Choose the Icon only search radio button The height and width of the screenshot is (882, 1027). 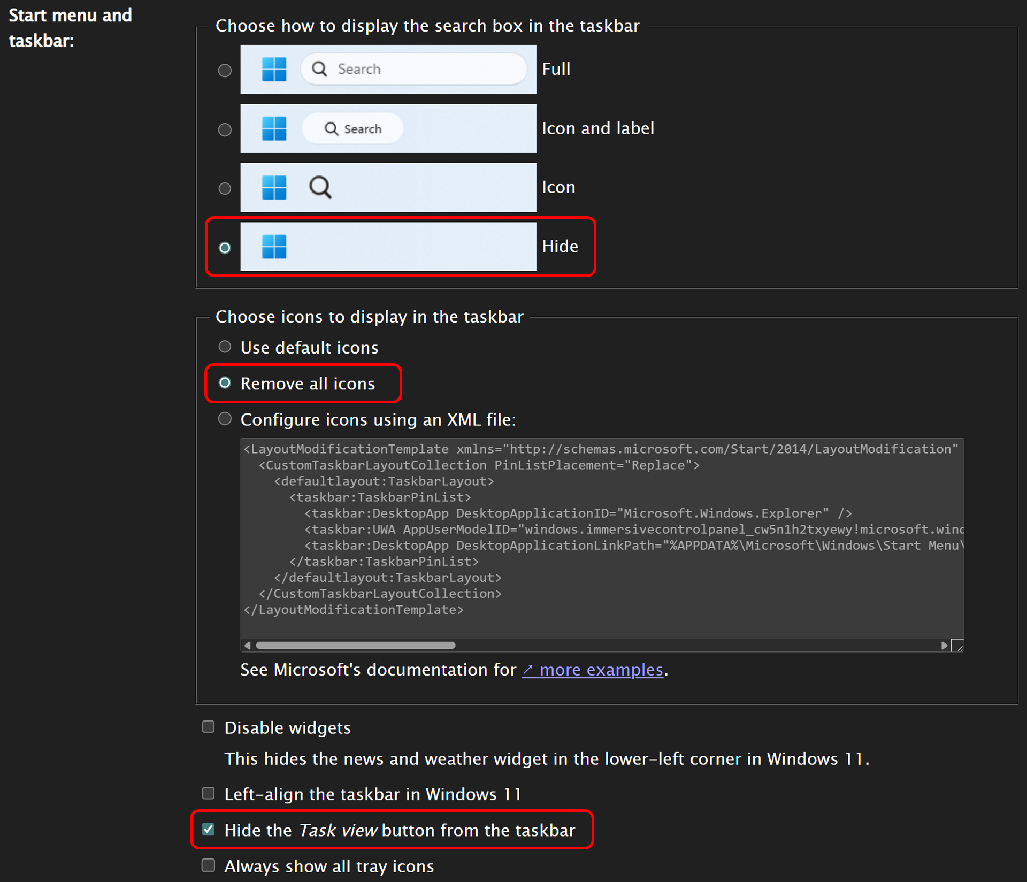click(x=225, y=188)
